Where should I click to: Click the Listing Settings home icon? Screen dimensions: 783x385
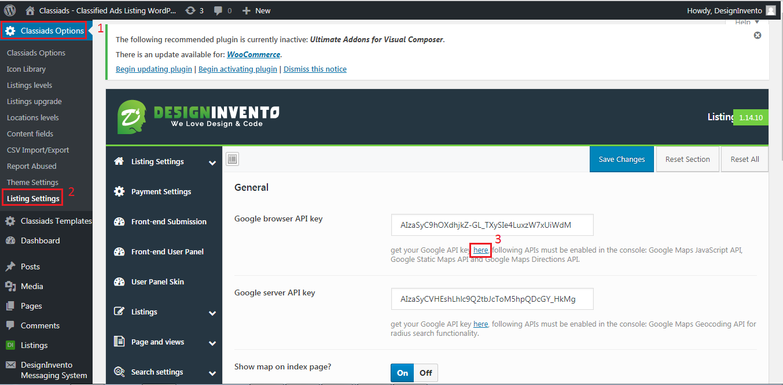click(x=119, y=161)
